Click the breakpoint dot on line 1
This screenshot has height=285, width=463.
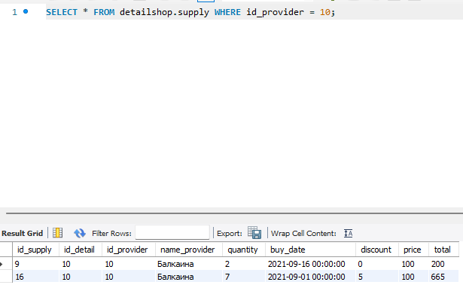click(26, 11)
